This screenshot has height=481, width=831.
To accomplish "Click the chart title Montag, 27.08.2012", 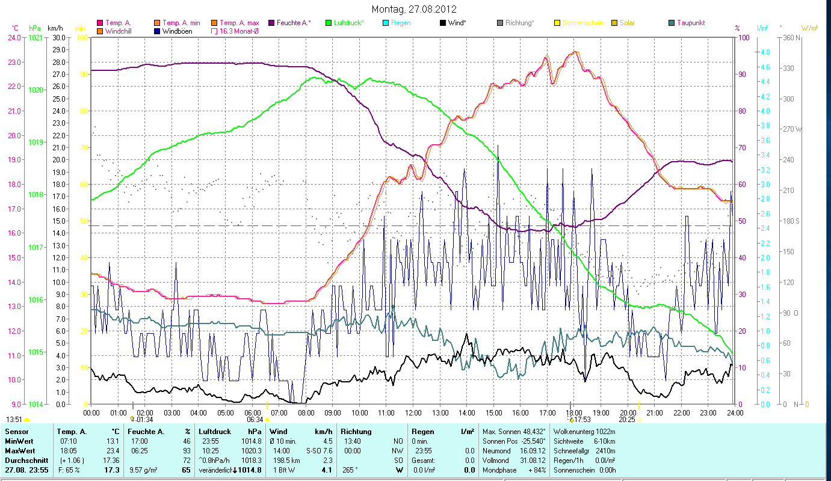I will [x=414, y=9].
